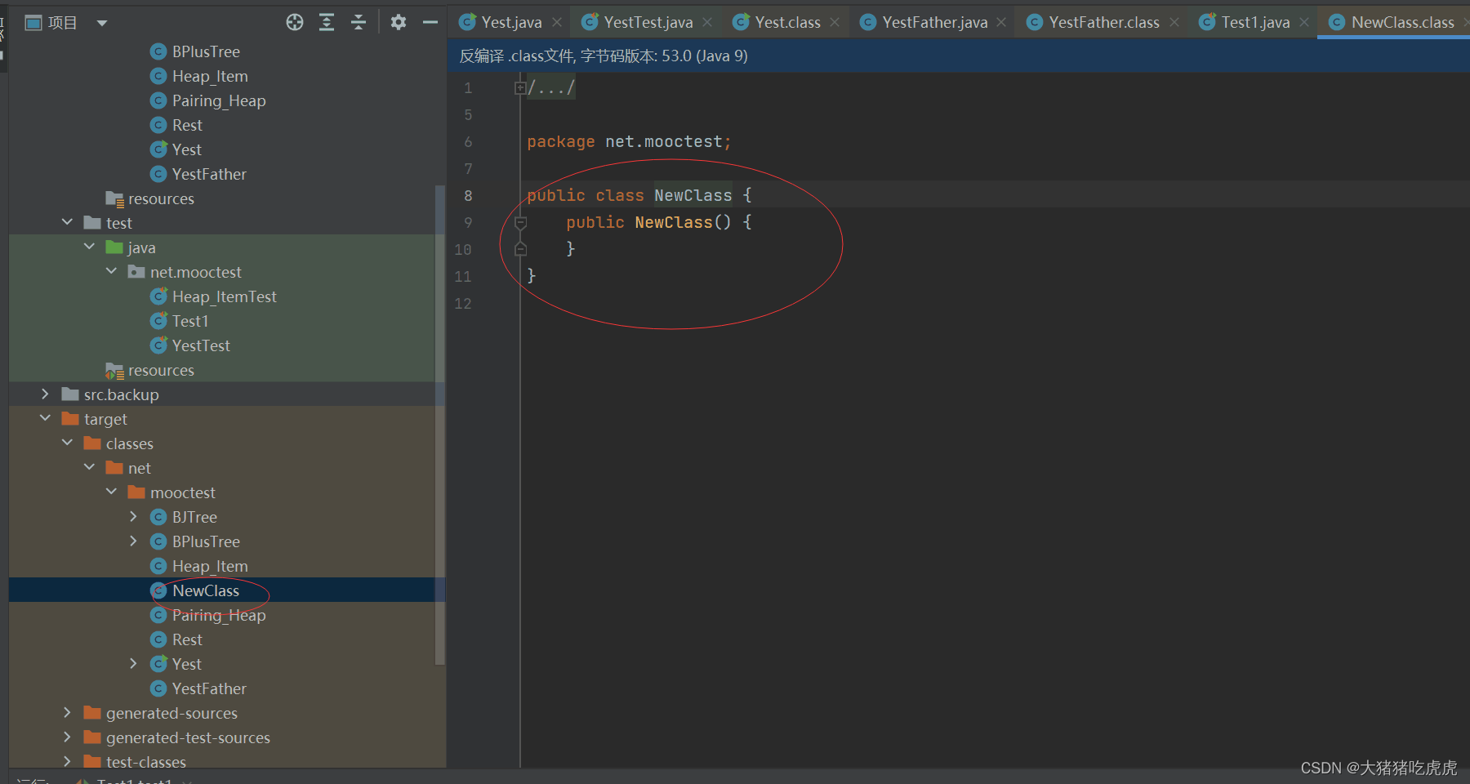Expand the generated-sources folder
The width and height of the screenshot is (1470, 784).
click(67, 712)
